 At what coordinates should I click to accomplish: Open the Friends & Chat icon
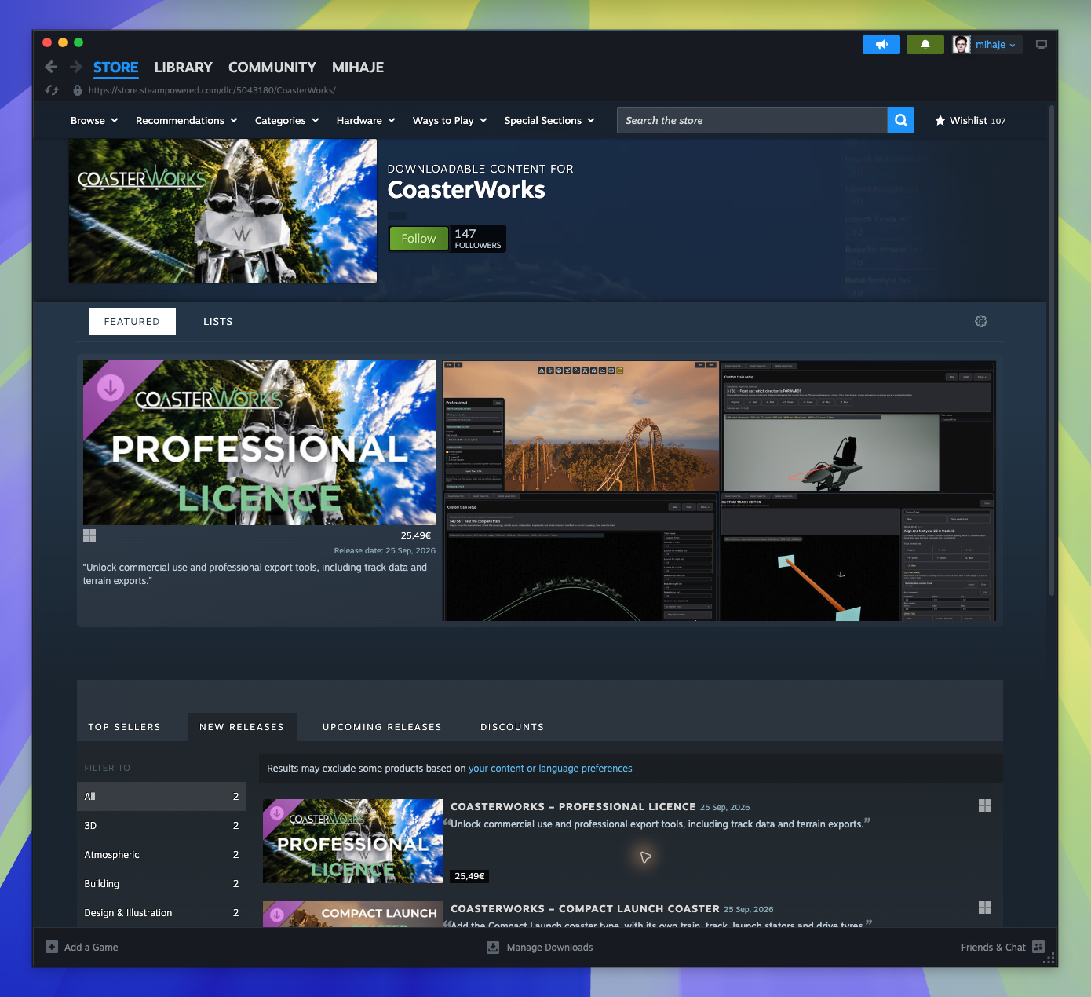(x=1038, y=947)
